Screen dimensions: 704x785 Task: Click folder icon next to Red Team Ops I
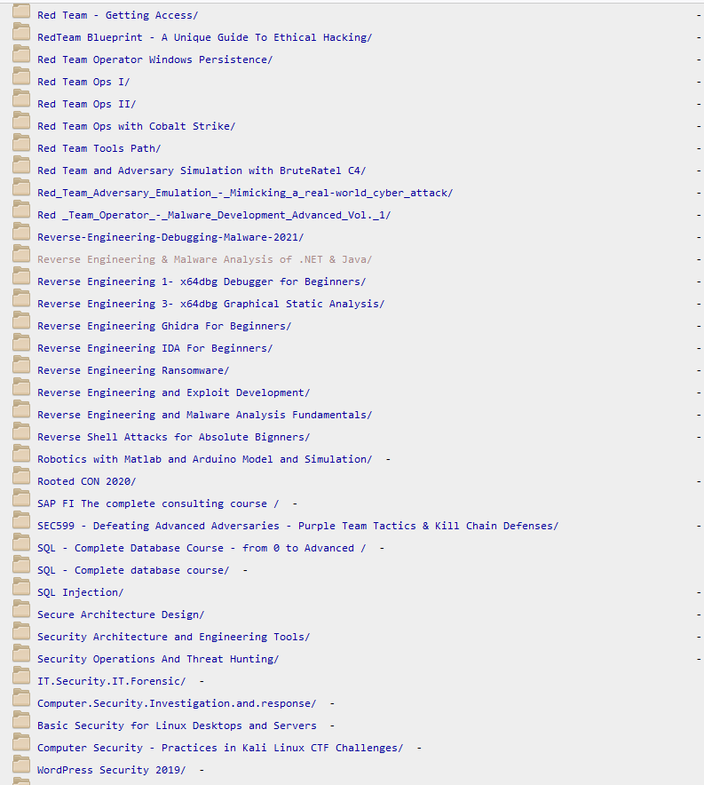pyautogui.click(x=21, y=76)
